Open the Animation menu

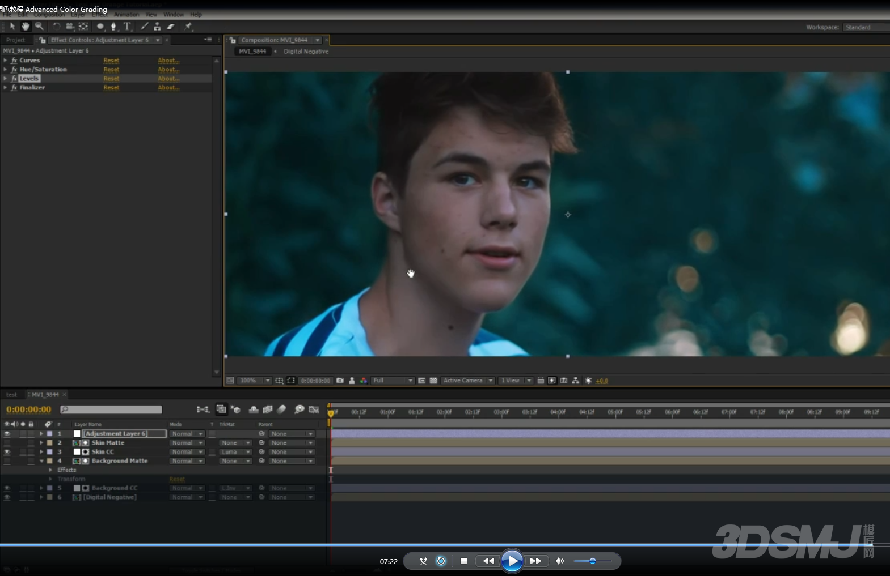pyautogui.click(x=126, y=15)
